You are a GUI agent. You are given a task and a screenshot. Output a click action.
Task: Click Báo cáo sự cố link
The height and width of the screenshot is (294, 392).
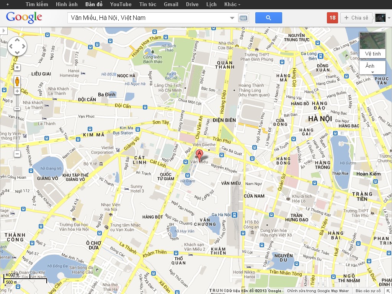368,291
